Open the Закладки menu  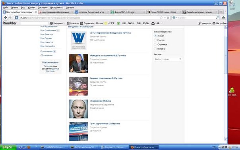43,8
